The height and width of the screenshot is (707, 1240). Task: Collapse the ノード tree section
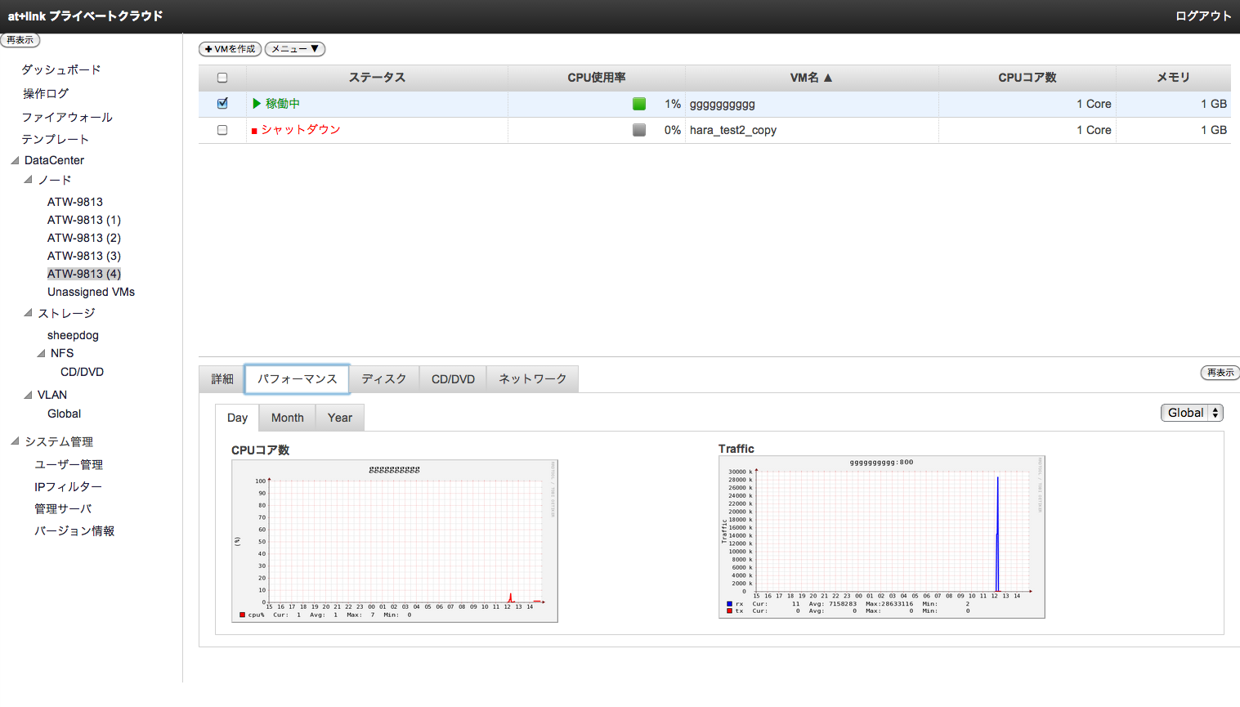29,180
